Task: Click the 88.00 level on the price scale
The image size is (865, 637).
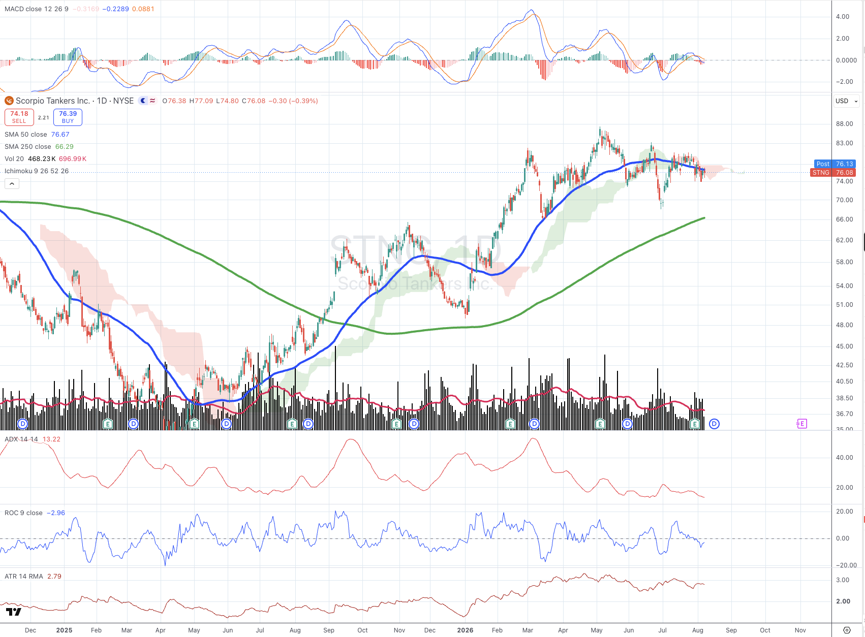Action: (844, 123)
